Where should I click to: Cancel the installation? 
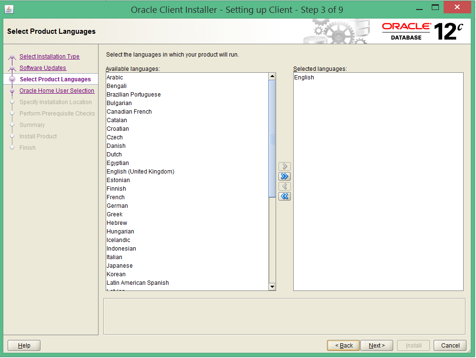(450, 345)
